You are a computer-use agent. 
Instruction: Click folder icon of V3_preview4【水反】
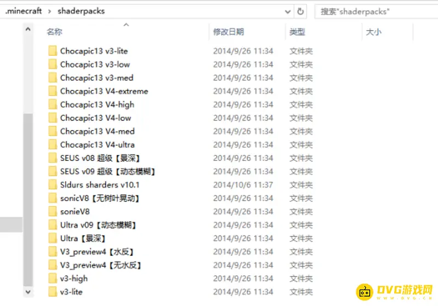[53, 252]
